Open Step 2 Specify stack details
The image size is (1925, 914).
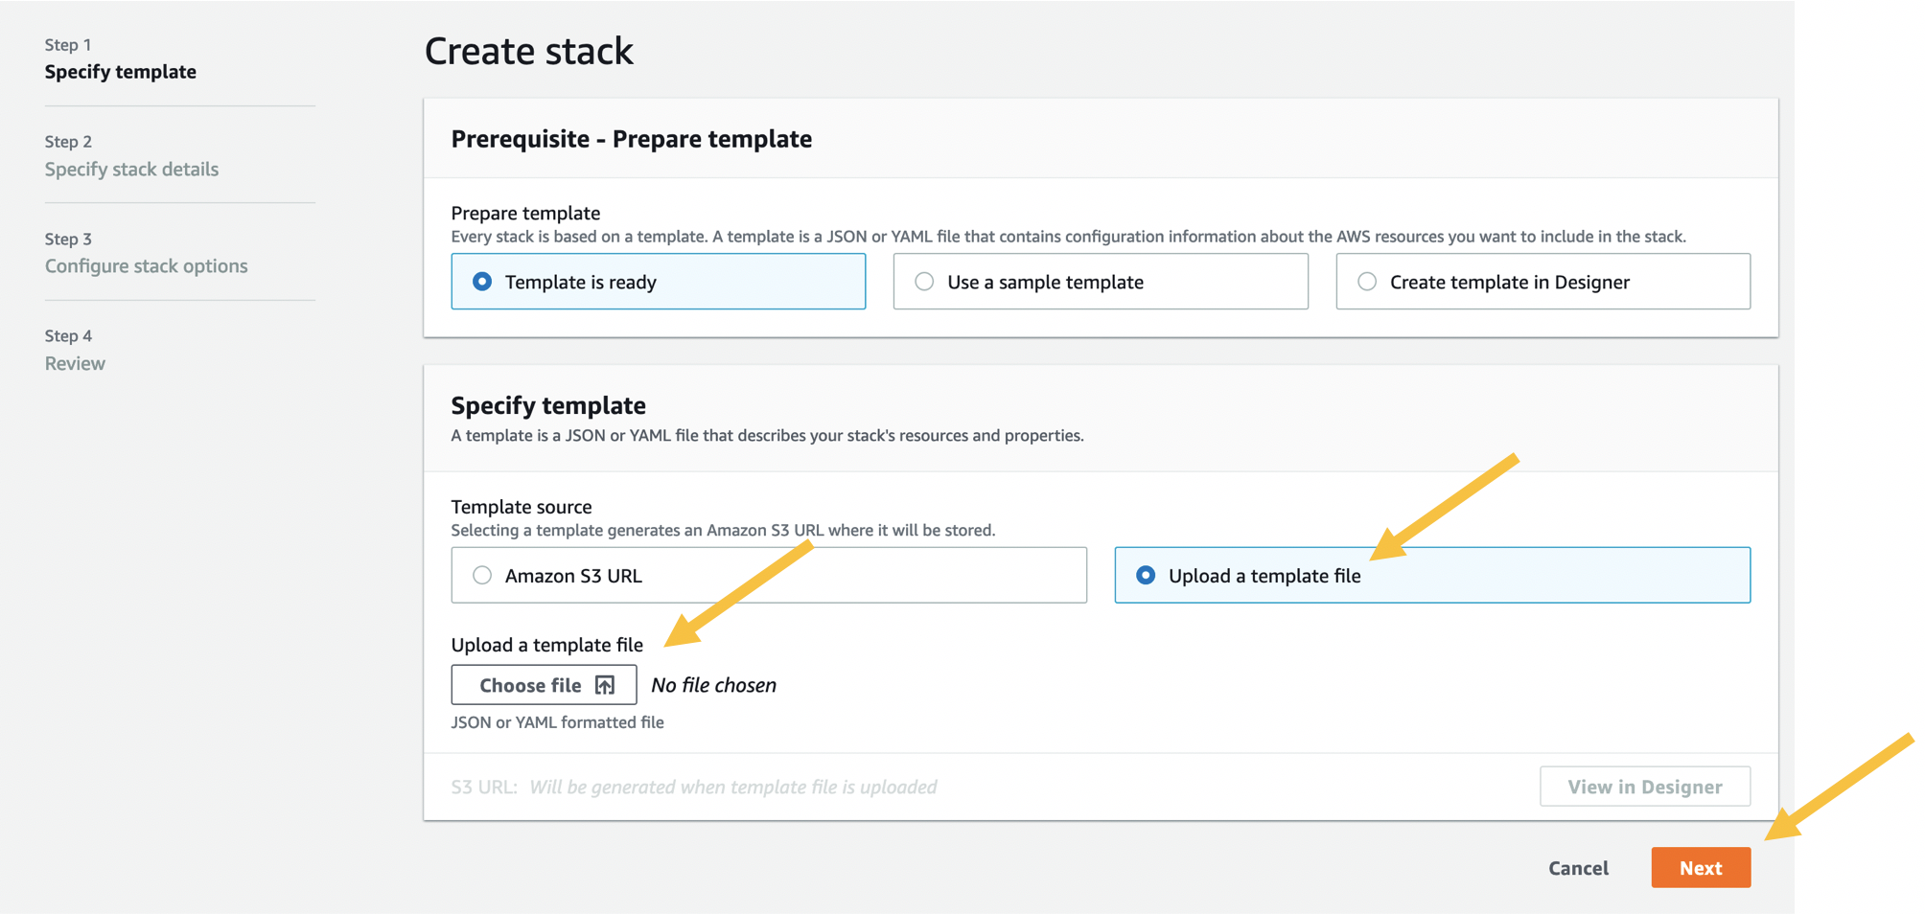coord(131,170)
